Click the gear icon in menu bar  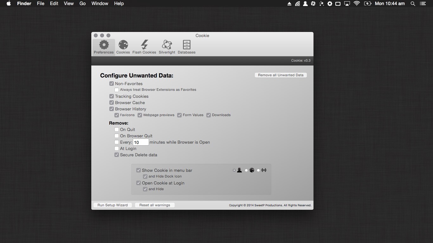click(x=330, y=3)
